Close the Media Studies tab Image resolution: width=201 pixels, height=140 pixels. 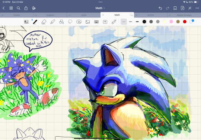(x=170, y=15)
